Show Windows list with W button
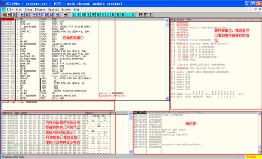The width and height of the screenshot is (262, 159). tap(93, 14)
